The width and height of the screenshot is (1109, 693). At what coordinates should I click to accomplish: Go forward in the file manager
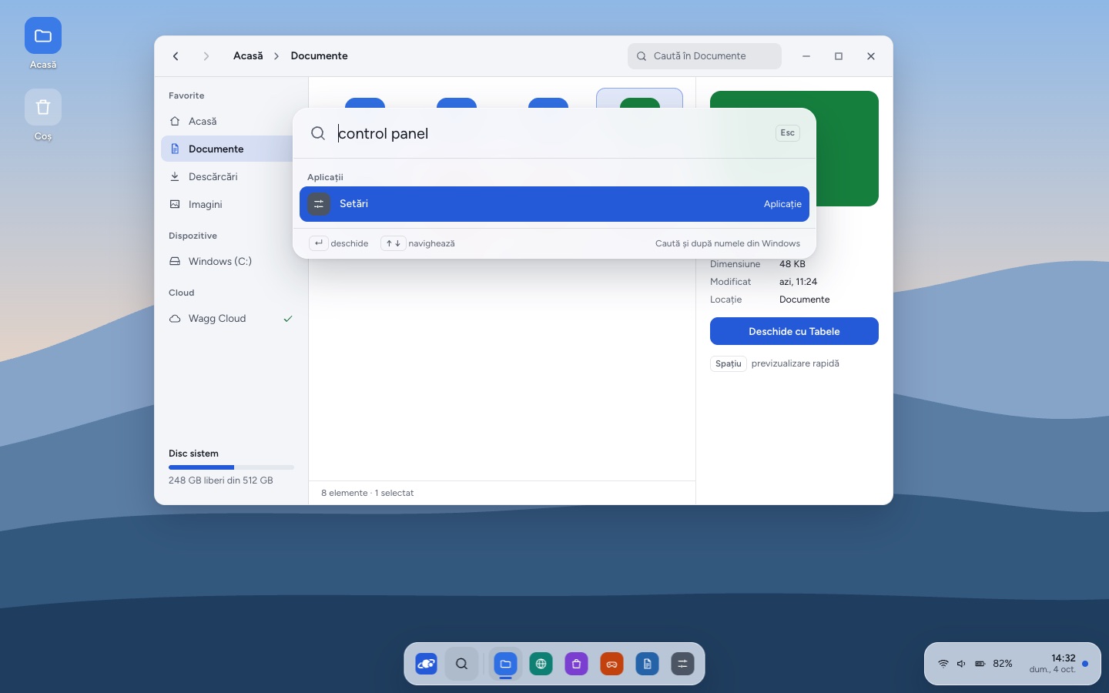click(206, 56)
